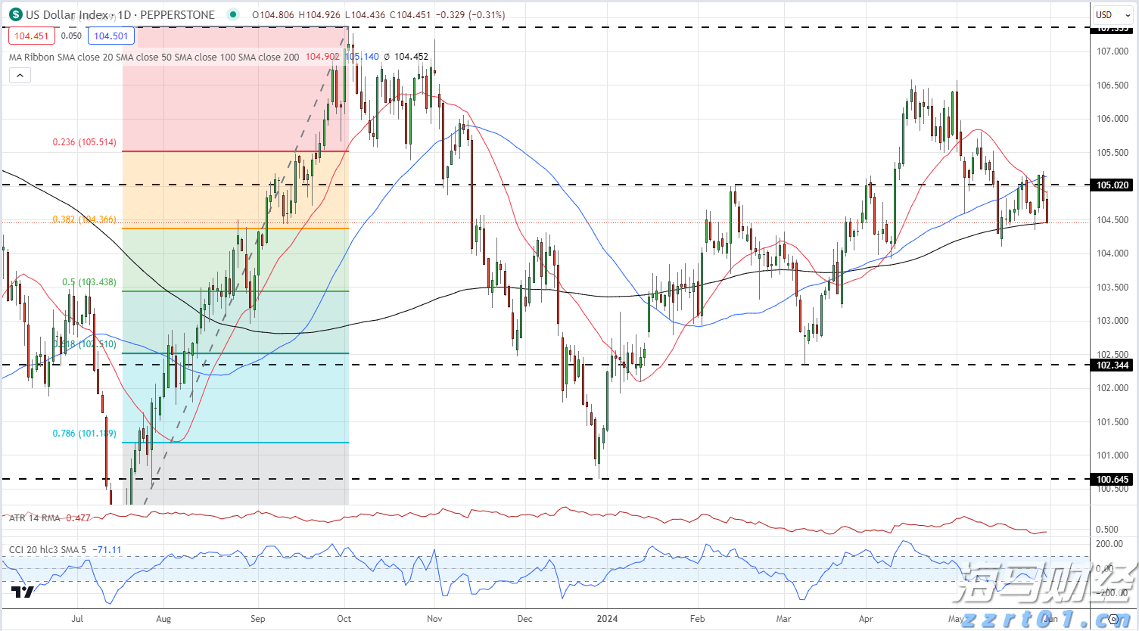
Task: Click the Oct label on the time axis
Action: (344, 619)
